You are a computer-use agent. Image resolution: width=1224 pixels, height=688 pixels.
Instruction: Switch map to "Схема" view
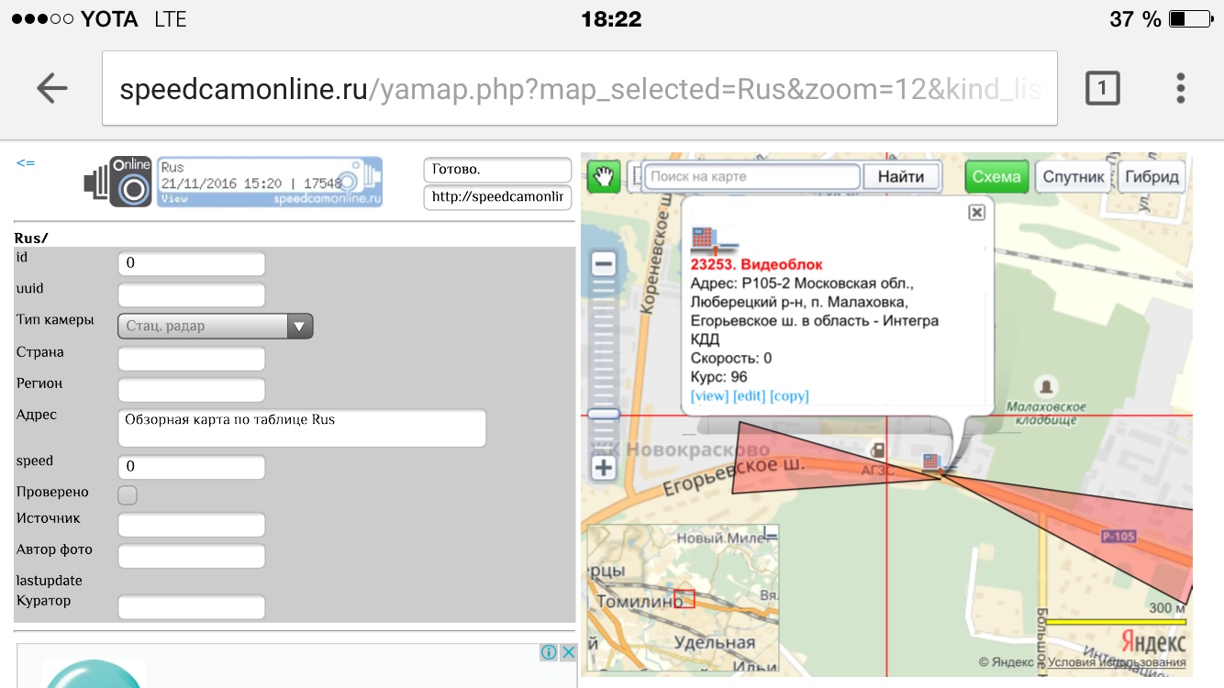click(996, 176)
